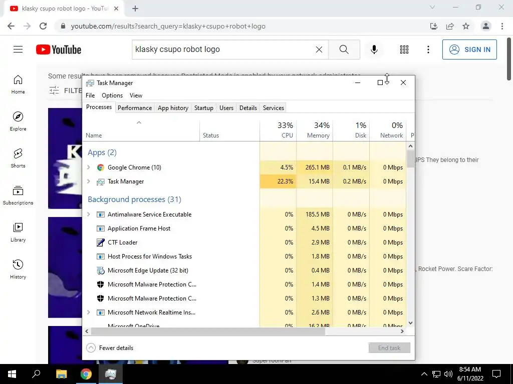Screen dimensions: 513x384
Task: Select Host Process for Windows Tasks row
Action: pyautogui.click(x=244, y=256)
